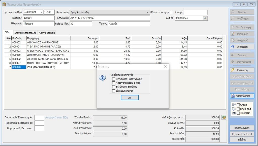Click the Ημέρες Πίστ. field
Image resolution: width=258 pixels, height=146 pixels.
(x=81, y=23)
